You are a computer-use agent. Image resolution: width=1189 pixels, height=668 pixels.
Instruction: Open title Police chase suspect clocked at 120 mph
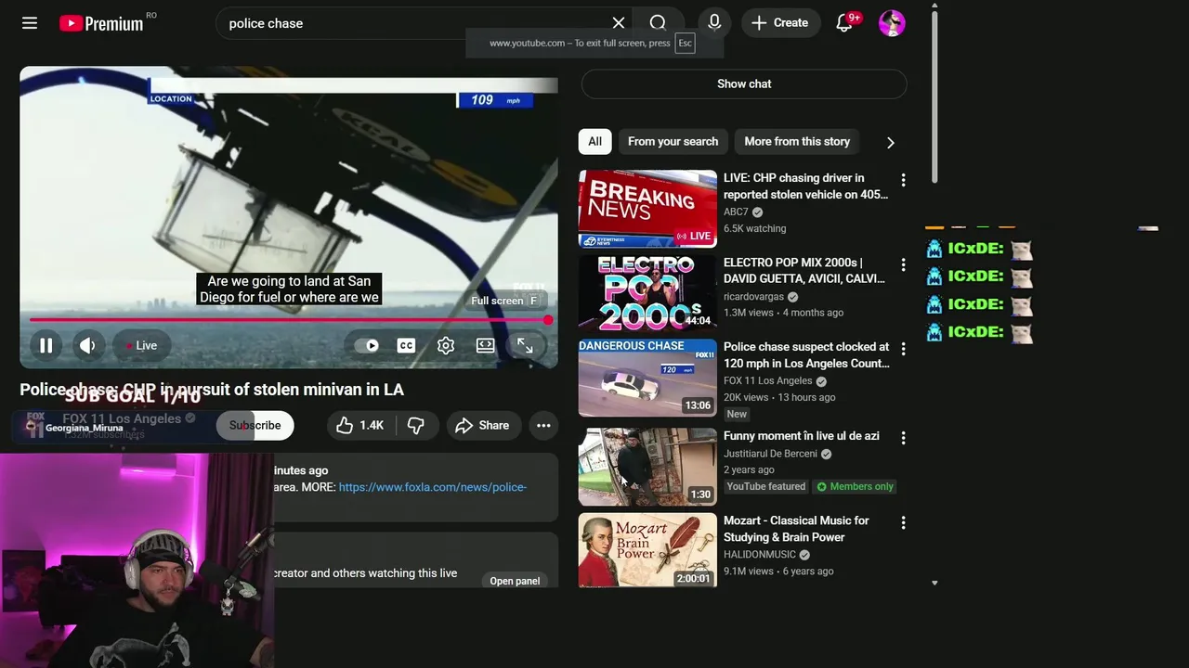tap(806, 355)
